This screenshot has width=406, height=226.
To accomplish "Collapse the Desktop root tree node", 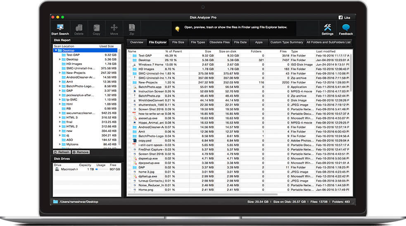I will 56,50.
